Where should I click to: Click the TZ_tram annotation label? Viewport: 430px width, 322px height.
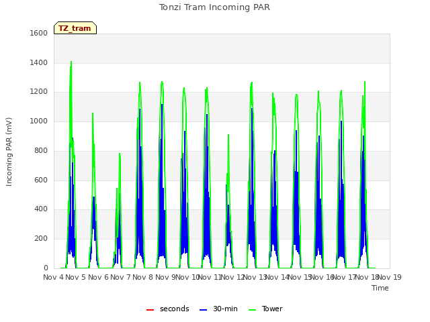pyautogui.click(x=75, y=28)
